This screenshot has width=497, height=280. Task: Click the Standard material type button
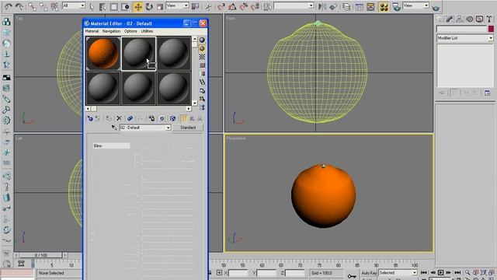[x=188, y=128]
